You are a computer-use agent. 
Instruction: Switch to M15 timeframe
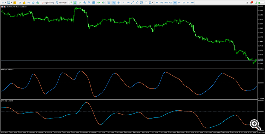(x=166, y=3)
